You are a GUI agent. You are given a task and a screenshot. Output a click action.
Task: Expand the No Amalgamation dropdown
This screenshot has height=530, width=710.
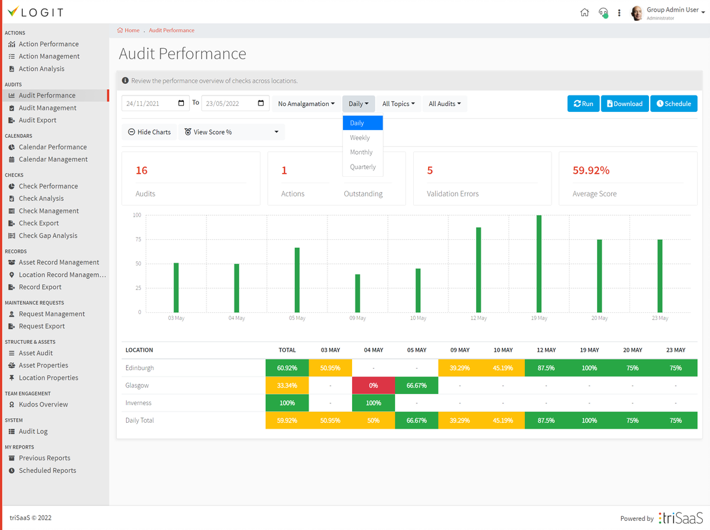pyautogui.click(x=306, y=104)
